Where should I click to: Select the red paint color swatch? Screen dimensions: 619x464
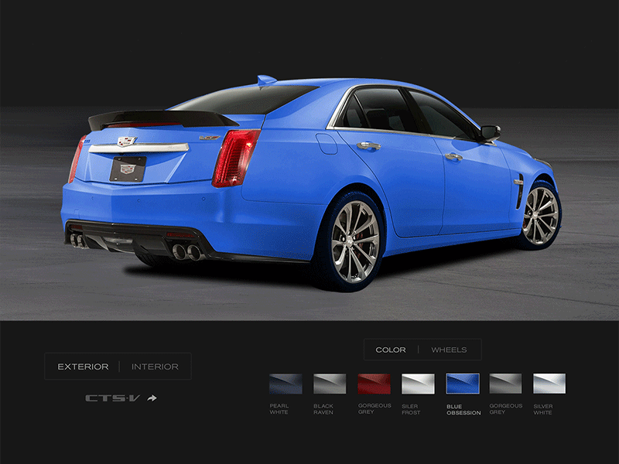click(x=374, y=384)
